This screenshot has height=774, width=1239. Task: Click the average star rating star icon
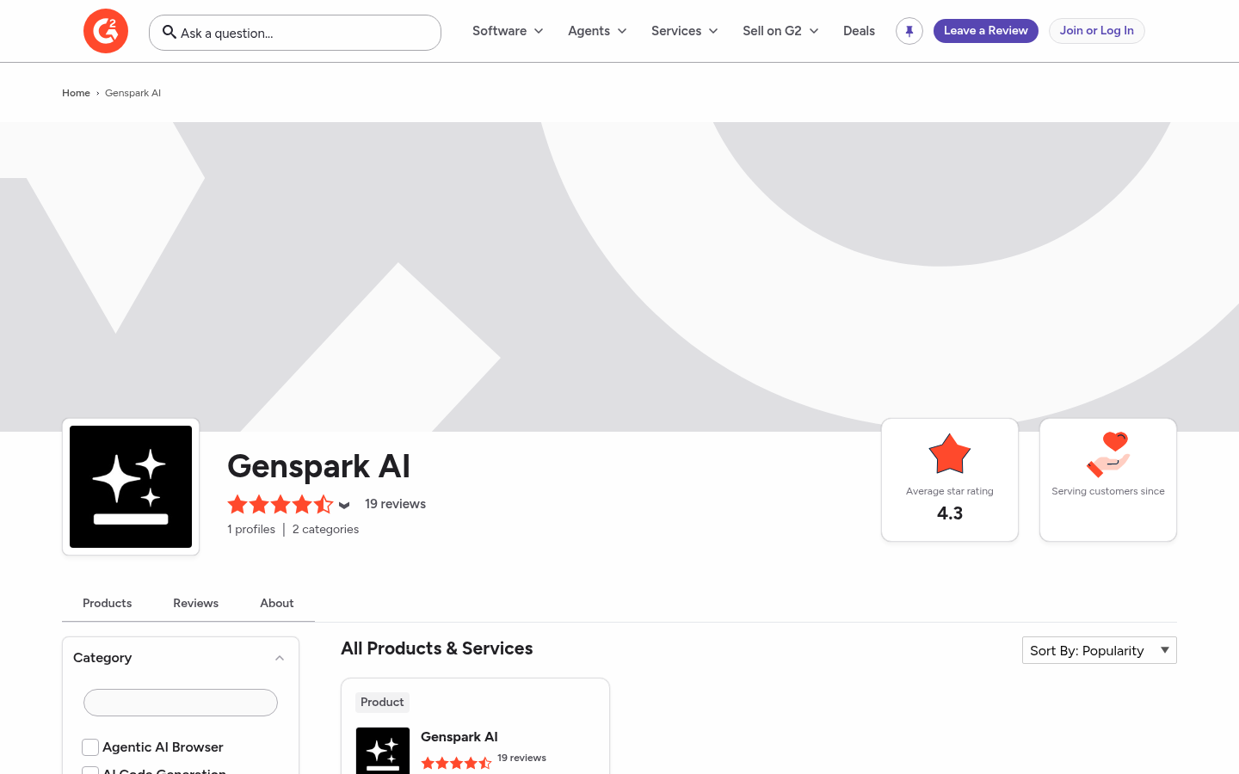950,454
